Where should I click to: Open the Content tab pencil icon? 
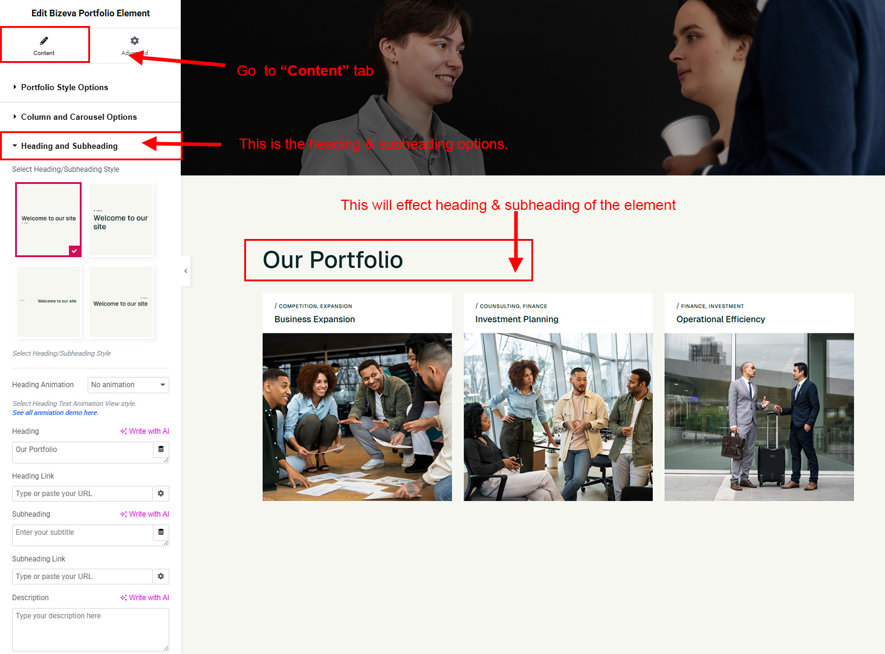(44, 41)
